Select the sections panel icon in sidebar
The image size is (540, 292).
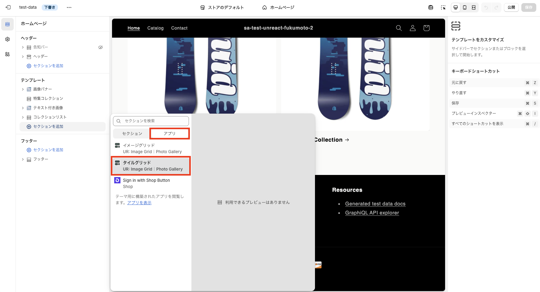pos(7,24)
